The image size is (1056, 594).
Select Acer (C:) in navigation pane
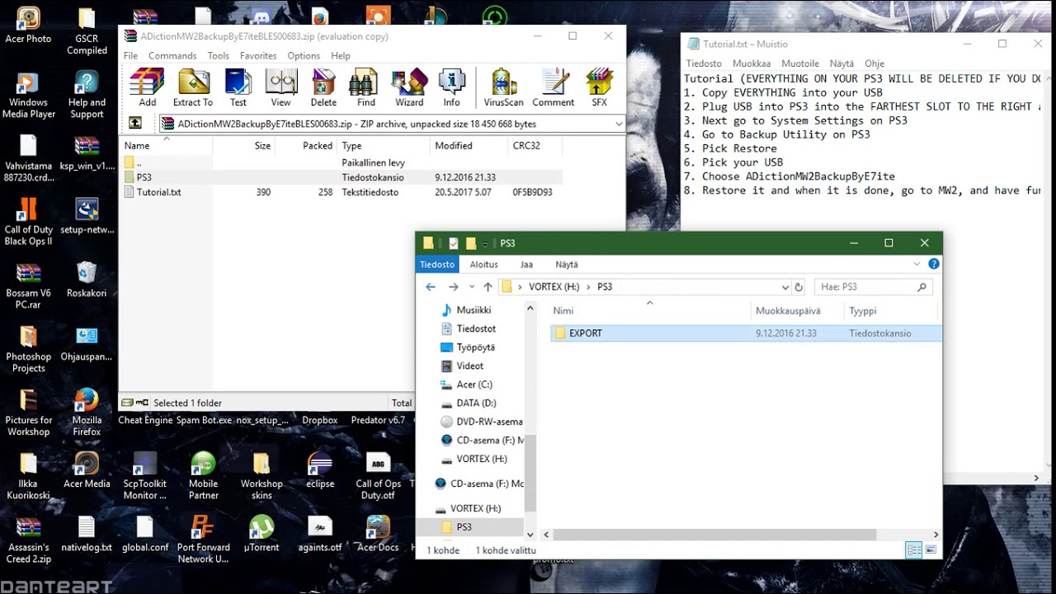click(474, 384)
